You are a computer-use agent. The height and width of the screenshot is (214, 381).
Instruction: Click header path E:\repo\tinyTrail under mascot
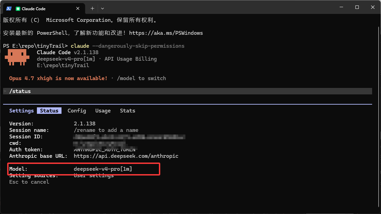click(x=63, y=65)
